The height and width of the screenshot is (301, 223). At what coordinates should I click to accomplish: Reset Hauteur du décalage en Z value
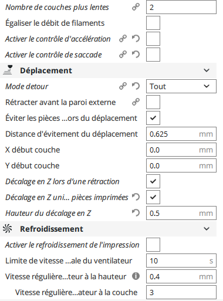[136, 213]
